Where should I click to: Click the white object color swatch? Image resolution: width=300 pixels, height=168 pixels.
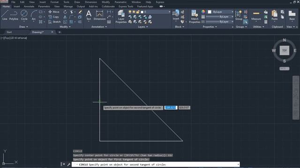pos(210,12)
